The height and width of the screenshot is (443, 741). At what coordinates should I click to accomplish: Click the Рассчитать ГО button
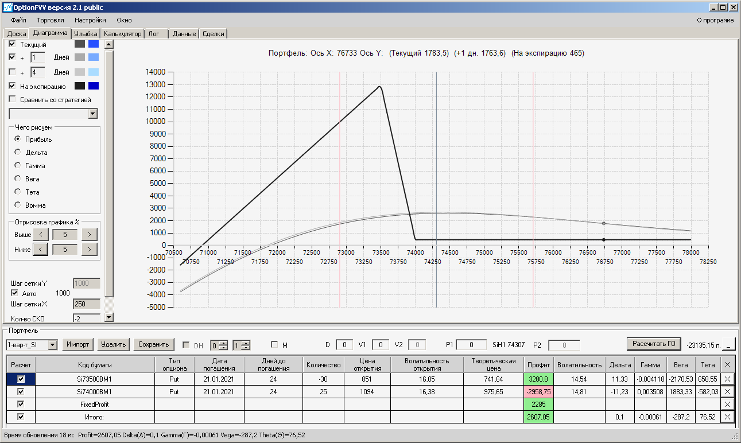tap(654, 344)
